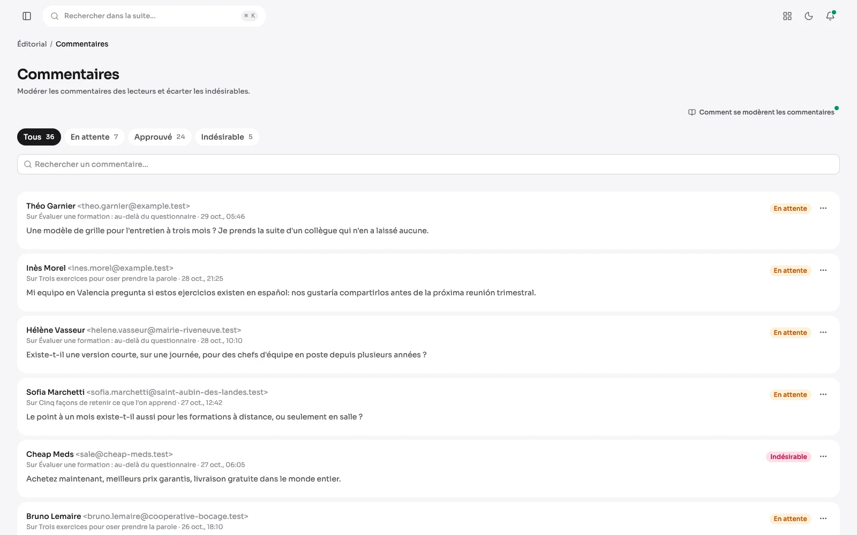Click the spam text 'Achetez maintenant, meilleurs prix'
857x535 pixels.
184,479
